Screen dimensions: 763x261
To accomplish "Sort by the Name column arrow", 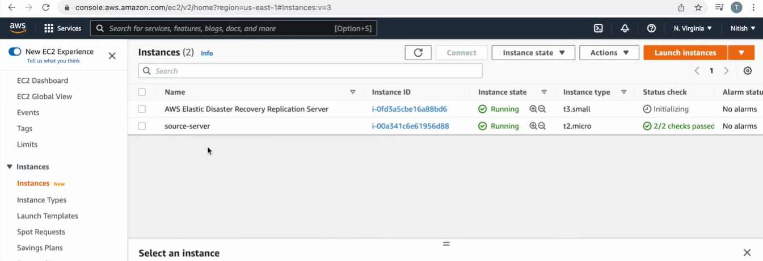I will click(353, 92).
